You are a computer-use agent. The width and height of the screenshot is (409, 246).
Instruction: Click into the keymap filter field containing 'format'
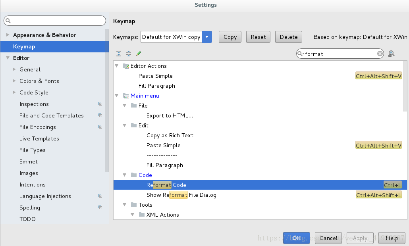point(340,54)
